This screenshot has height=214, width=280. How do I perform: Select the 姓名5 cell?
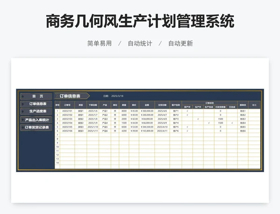coord(243,127)
